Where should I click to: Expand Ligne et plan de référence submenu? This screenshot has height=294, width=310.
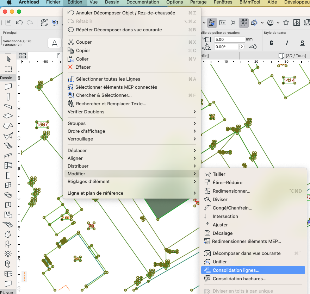pos(132,193)
